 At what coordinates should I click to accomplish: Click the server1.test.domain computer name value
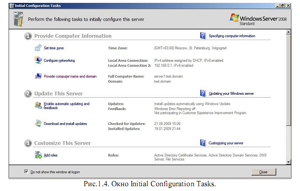click(x=168, y=76)
